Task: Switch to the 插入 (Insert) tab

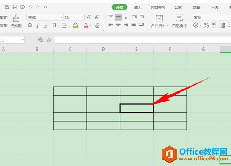Action: click(138, 7)
